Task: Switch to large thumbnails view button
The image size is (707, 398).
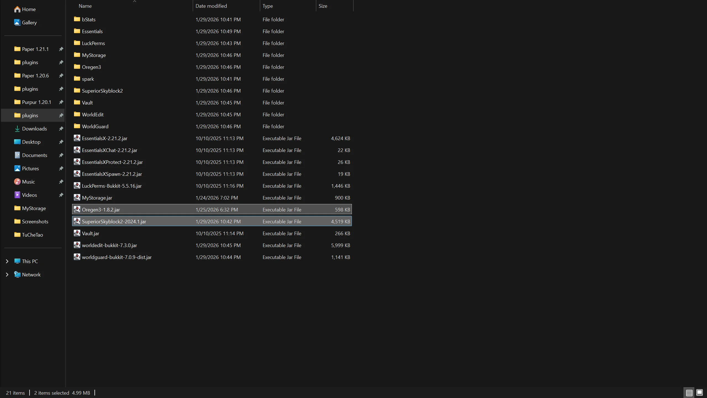Action: [x=700, y=393]
